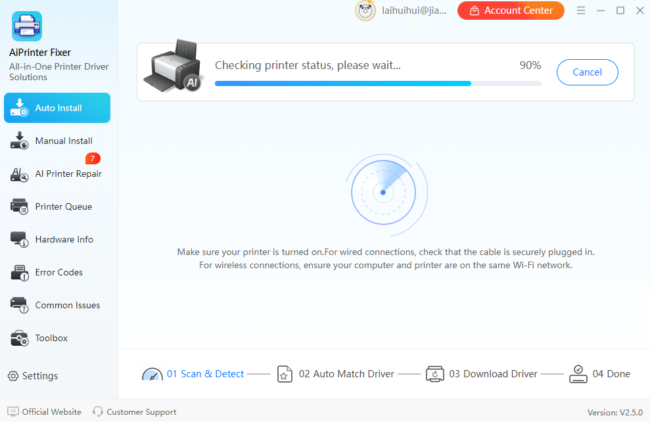Viewport: 650px width, 422px height.
Task: Click the Customer Support headset icon
Action: [x=98, y=411]
